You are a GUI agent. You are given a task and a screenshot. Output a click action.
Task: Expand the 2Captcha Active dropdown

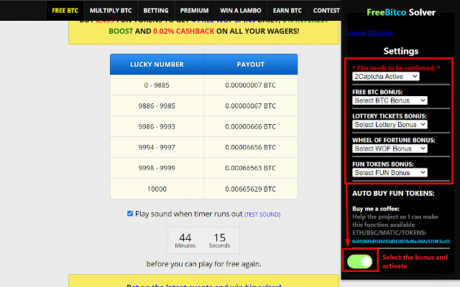tap(386, 77)
